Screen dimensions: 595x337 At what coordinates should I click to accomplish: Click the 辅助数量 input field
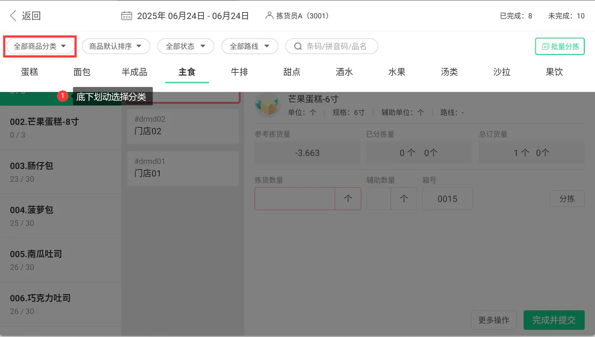point(378,199)
